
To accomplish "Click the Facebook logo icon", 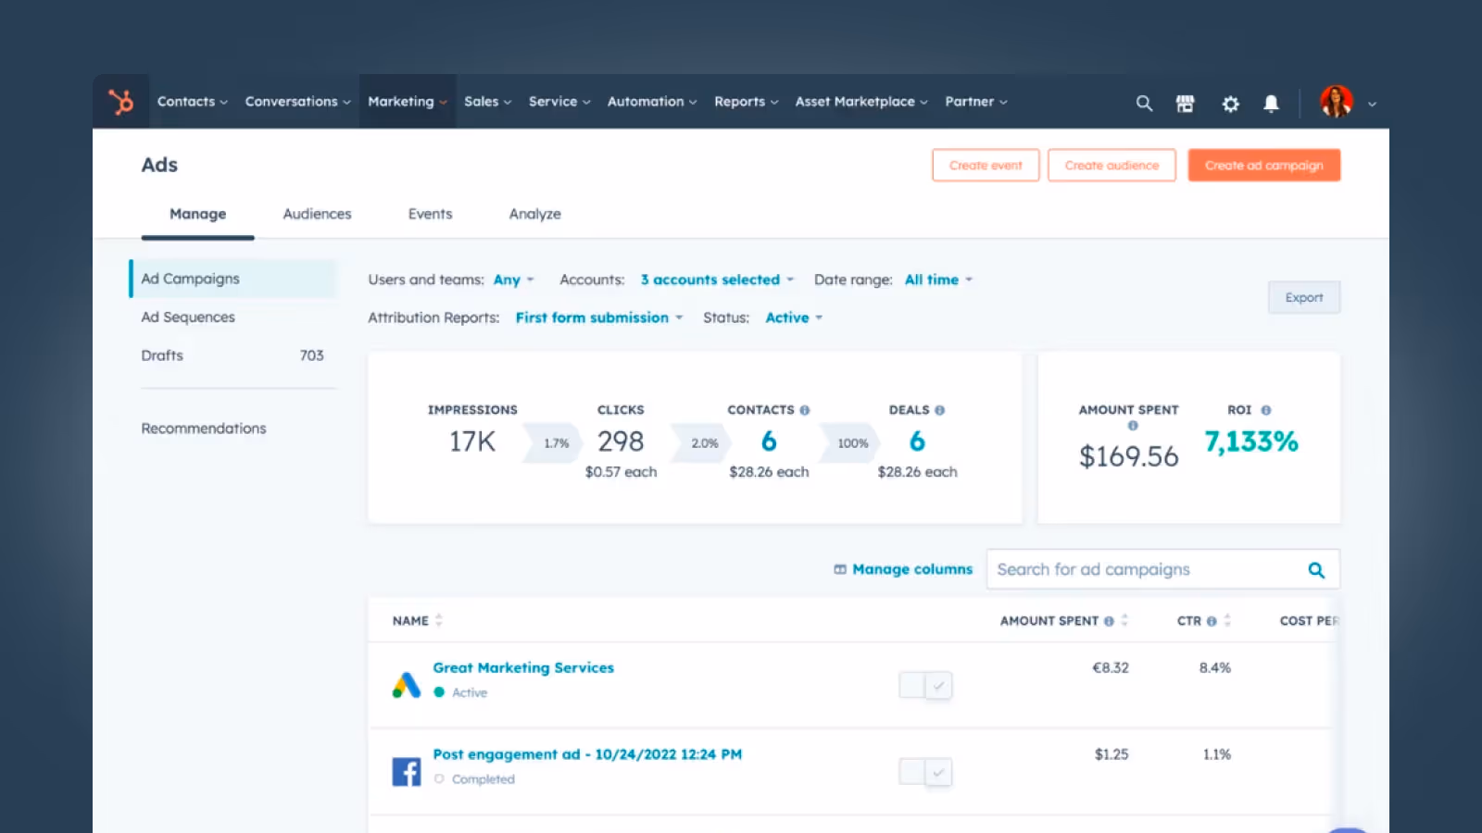I will pos(406,771).
